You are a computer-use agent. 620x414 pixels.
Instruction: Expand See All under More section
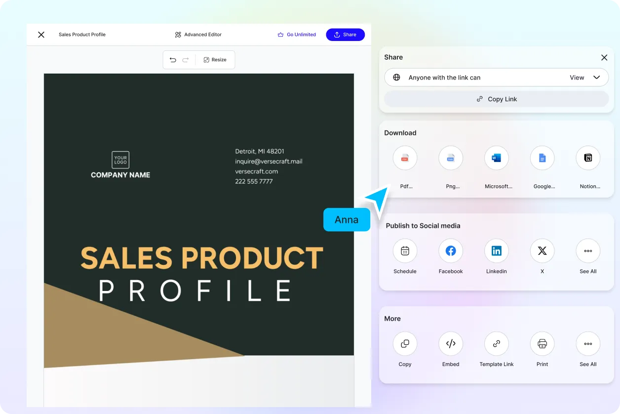tap(588, 344)
